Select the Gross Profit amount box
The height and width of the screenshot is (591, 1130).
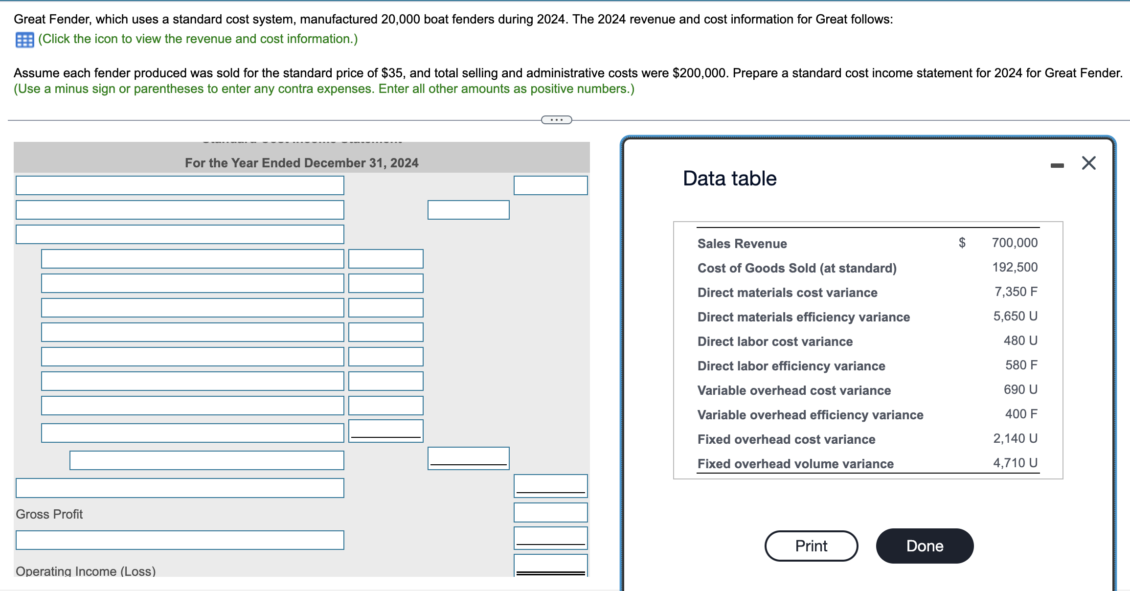(x=550, y=513)
